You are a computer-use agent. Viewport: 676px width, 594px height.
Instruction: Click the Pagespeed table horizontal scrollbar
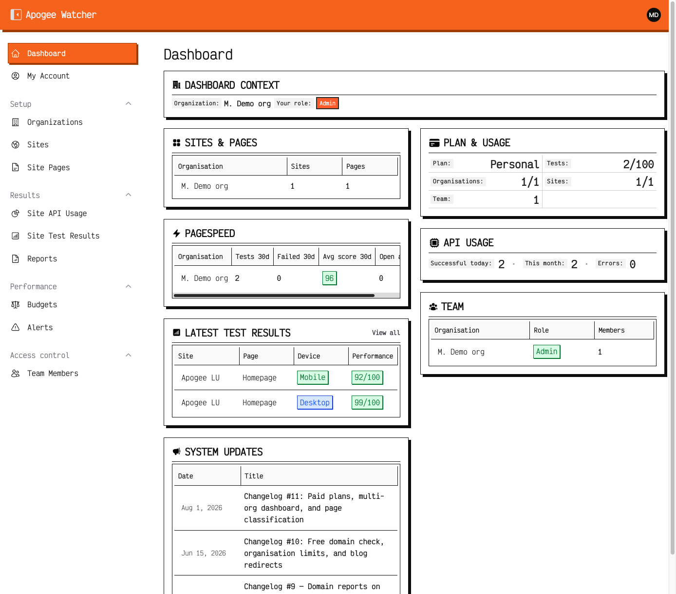[x=274, y=296]
